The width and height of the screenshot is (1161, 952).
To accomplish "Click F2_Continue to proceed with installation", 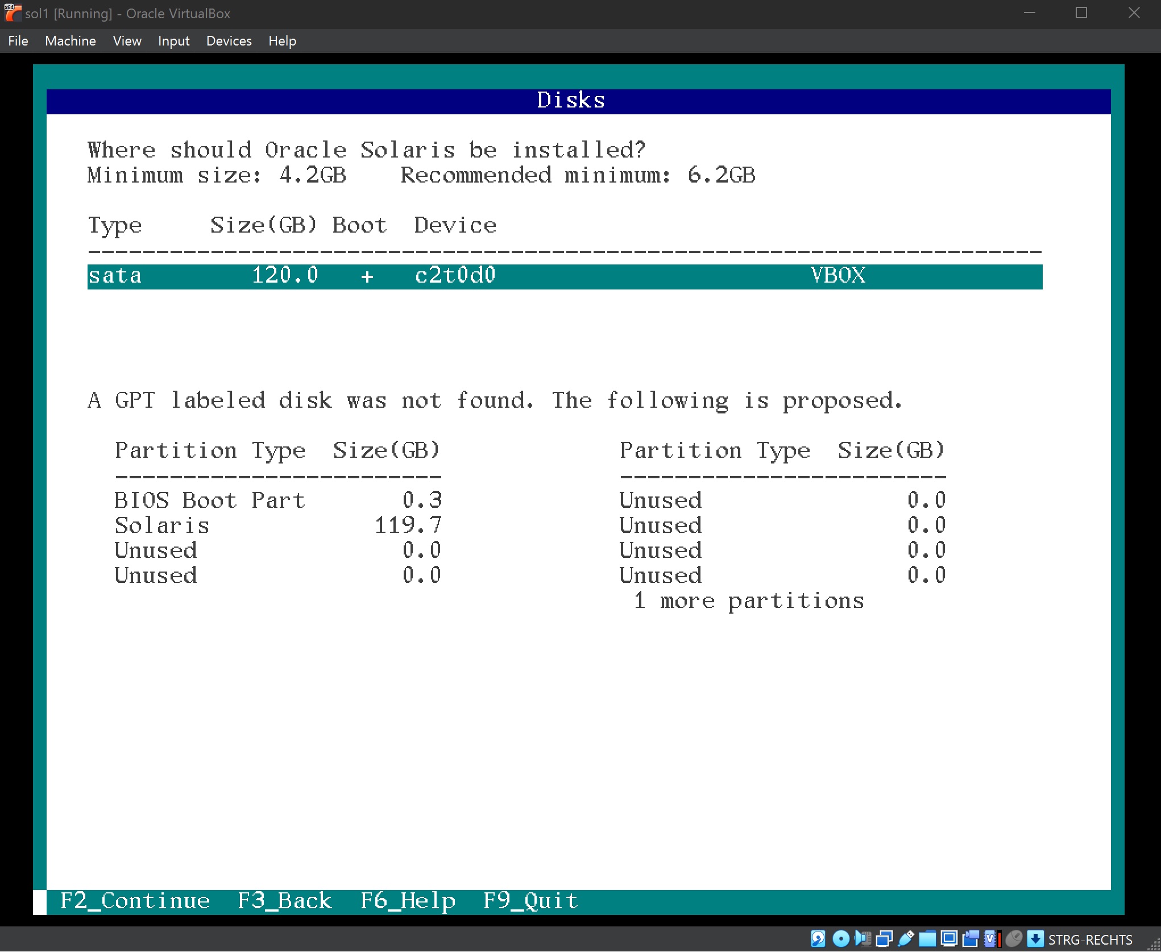I will tap(135, 900).
